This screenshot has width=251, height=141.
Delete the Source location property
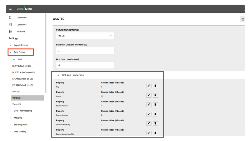[155, 114]
